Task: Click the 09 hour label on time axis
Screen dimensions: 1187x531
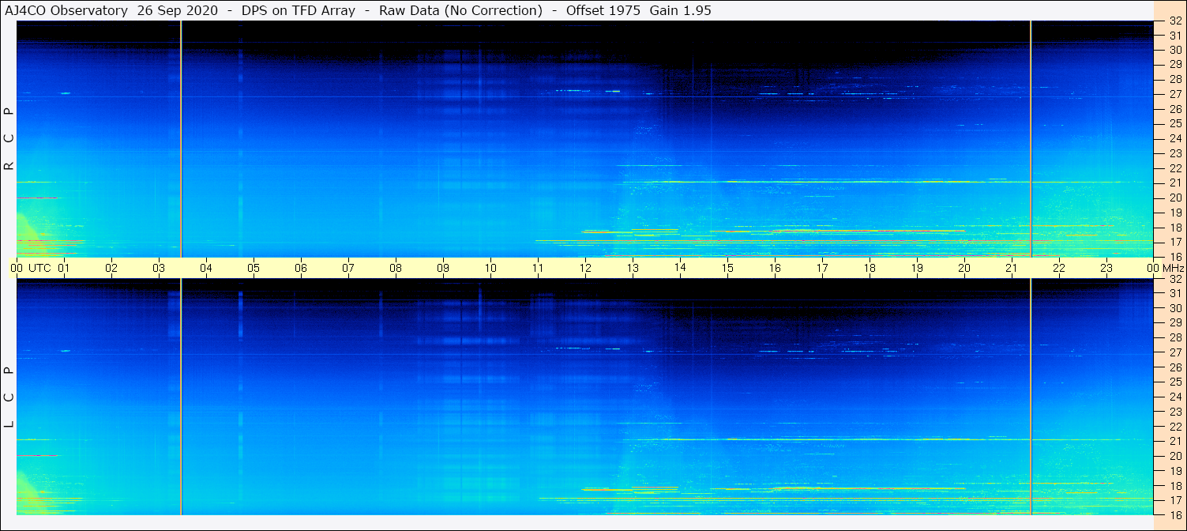Action: (x=443, y=268)
